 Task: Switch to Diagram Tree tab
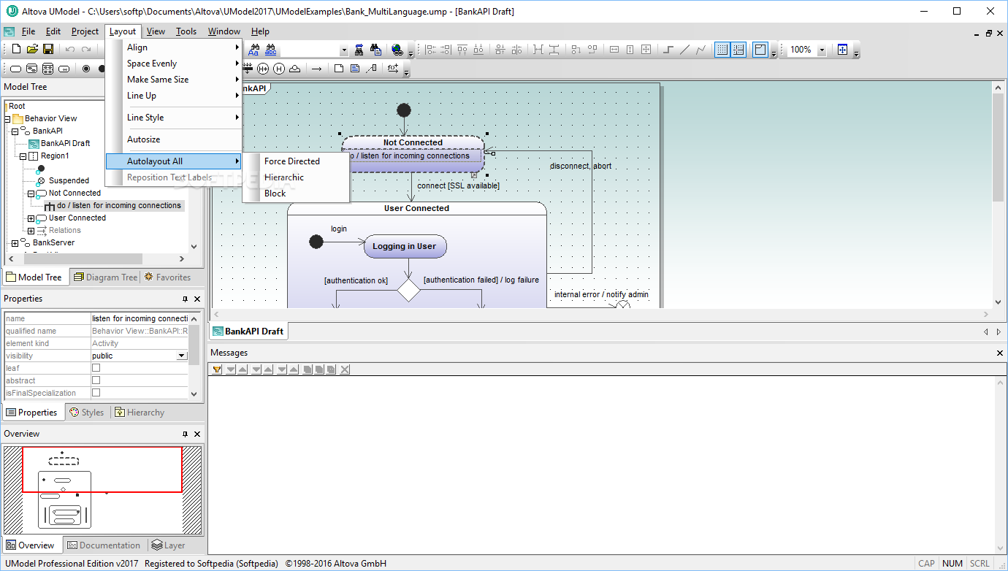pyautogui.click(x=105, y=277)
